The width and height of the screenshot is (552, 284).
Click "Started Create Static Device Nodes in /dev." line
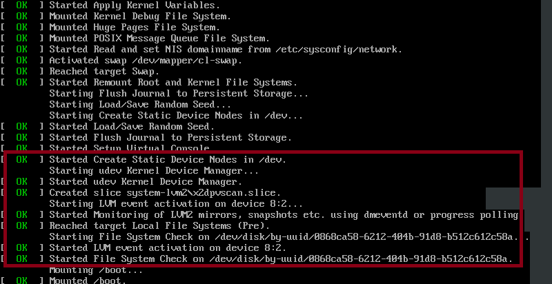pyautogui.click(x=167, y=159)
